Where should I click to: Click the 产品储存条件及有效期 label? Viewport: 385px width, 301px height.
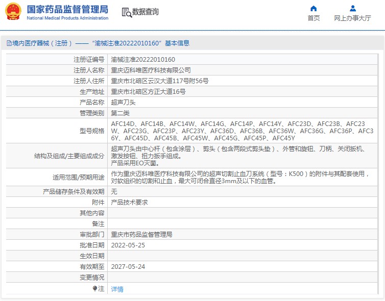tap(74, 192)
